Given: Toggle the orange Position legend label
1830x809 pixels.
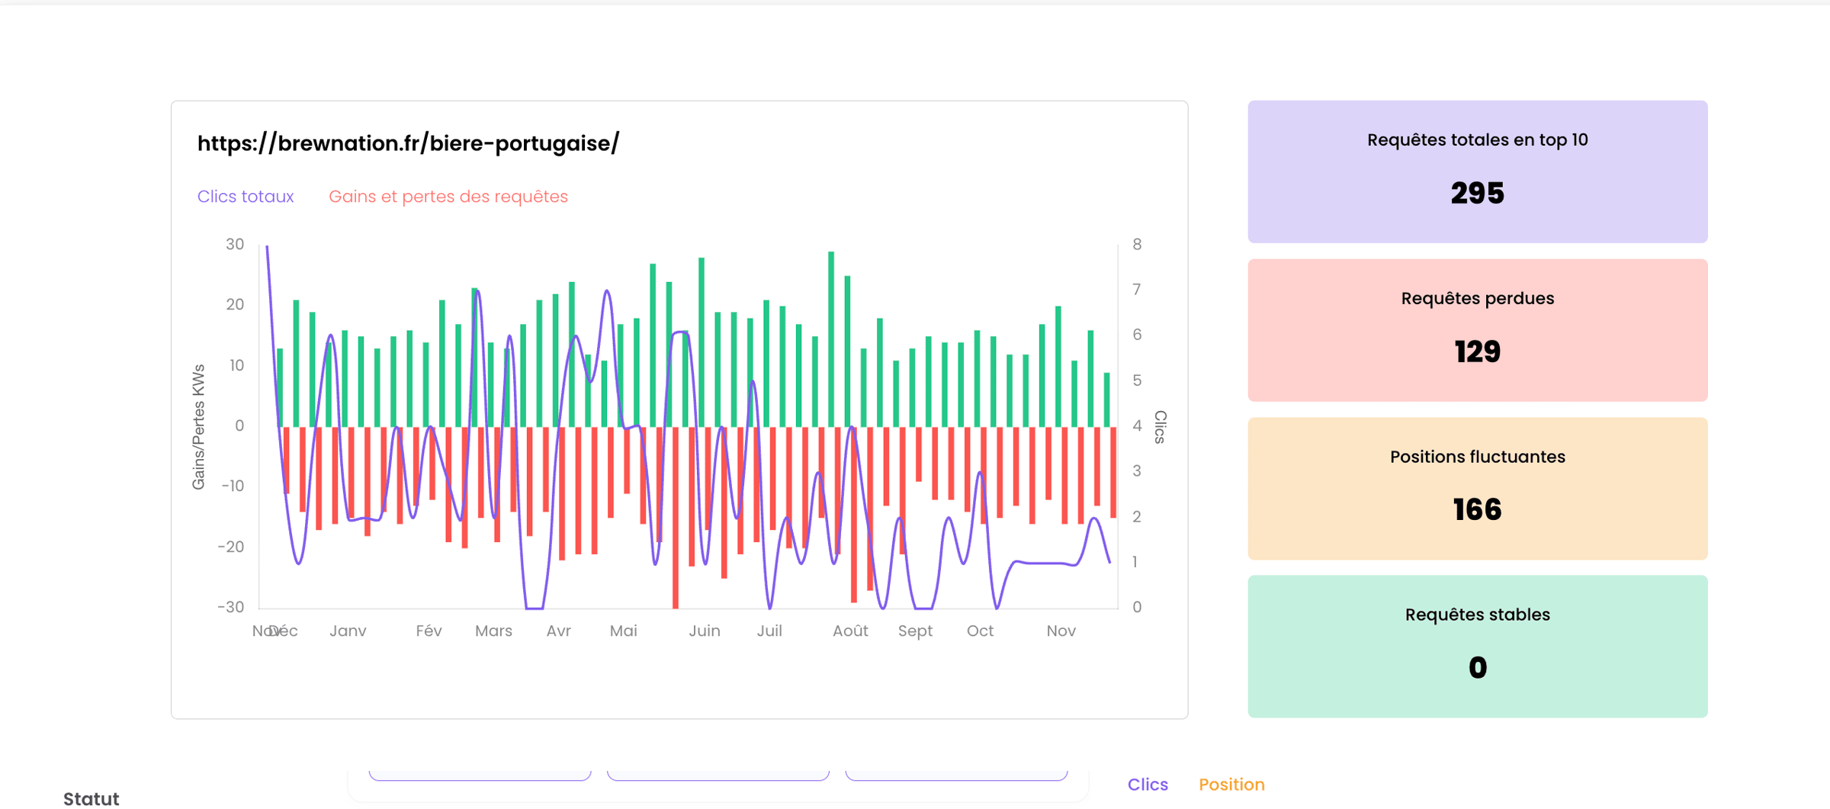Looking at the screenshot, I should click(x=1231, y=784).
